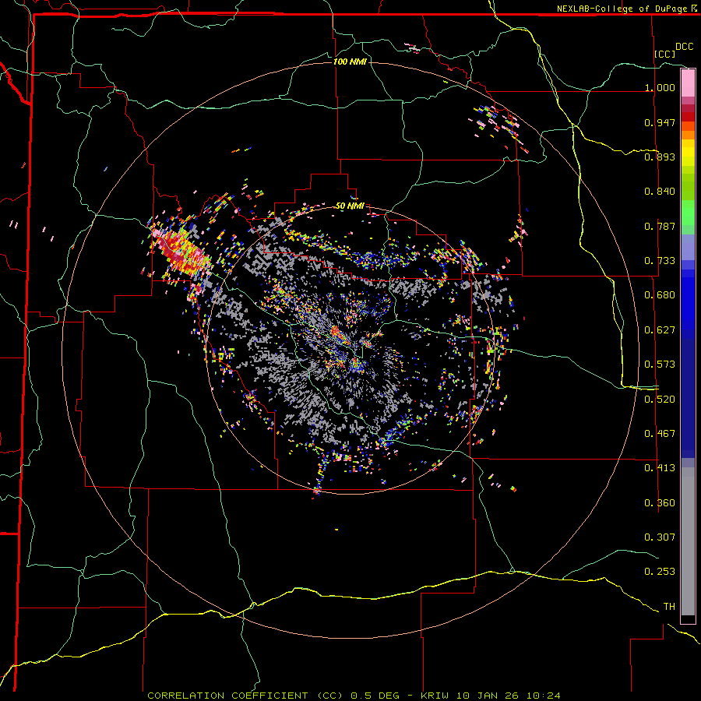The height and width of the screenshot is (701, 701).
Task: Click the 0.520 legend value
Action: point(660,399)
